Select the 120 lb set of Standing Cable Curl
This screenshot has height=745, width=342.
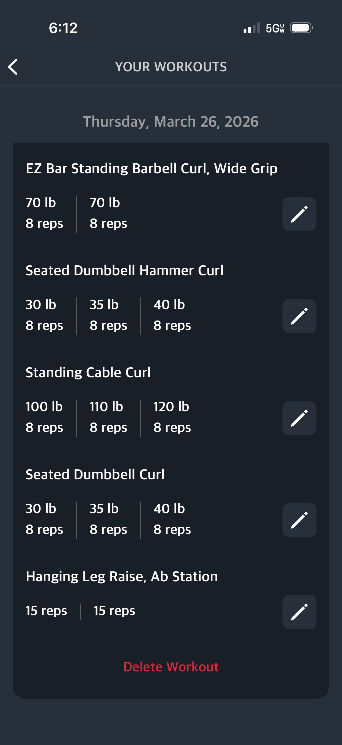tap(172, 417)
